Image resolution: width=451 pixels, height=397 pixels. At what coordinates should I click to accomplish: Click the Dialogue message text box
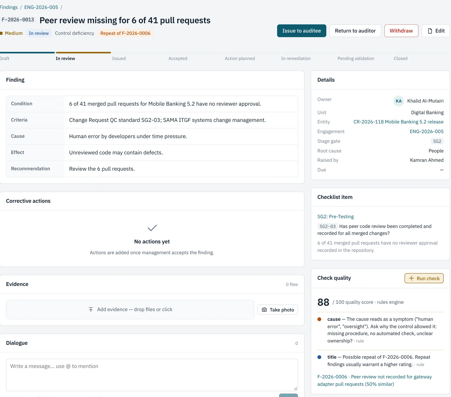[152, 375]
